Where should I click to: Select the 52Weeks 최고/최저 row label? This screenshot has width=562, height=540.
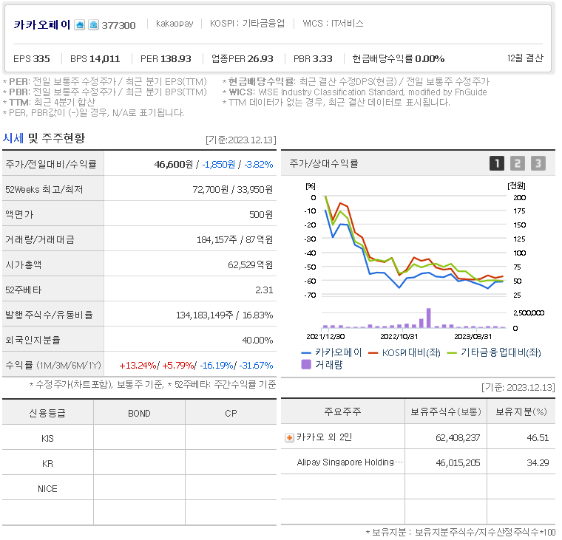point(44,189)
